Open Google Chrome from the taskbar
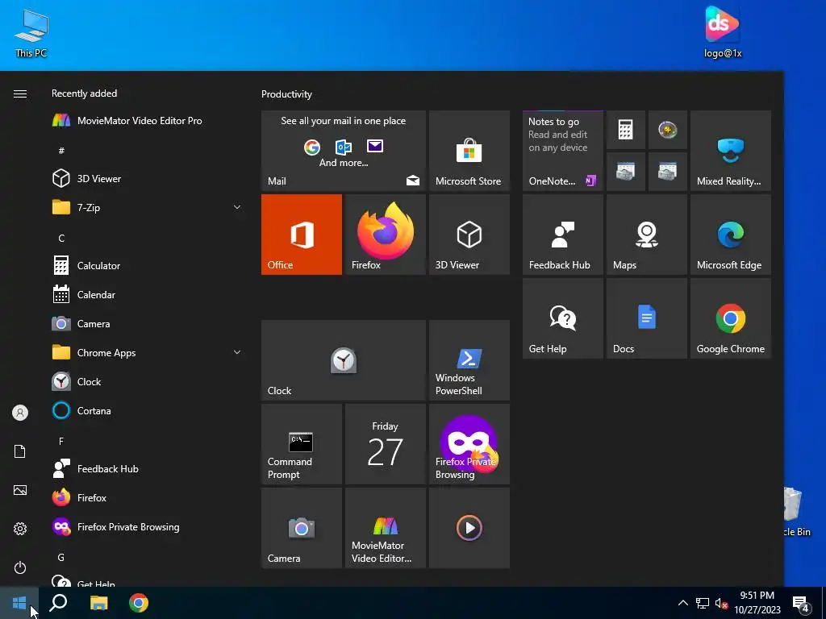This screenshot has height=619, width=826. [139, 603]
